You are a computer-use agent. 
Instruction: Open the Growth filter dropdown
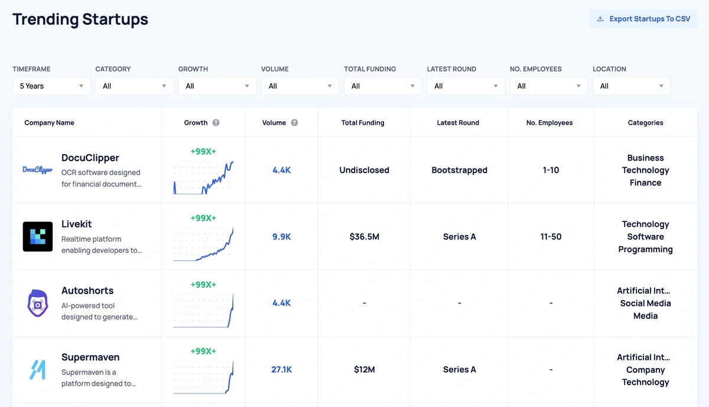pyautogui.click(x=217, y=86)
